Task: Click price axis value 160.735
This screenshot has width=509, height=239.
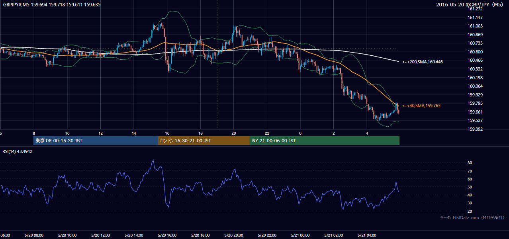Action: [475, 43]
